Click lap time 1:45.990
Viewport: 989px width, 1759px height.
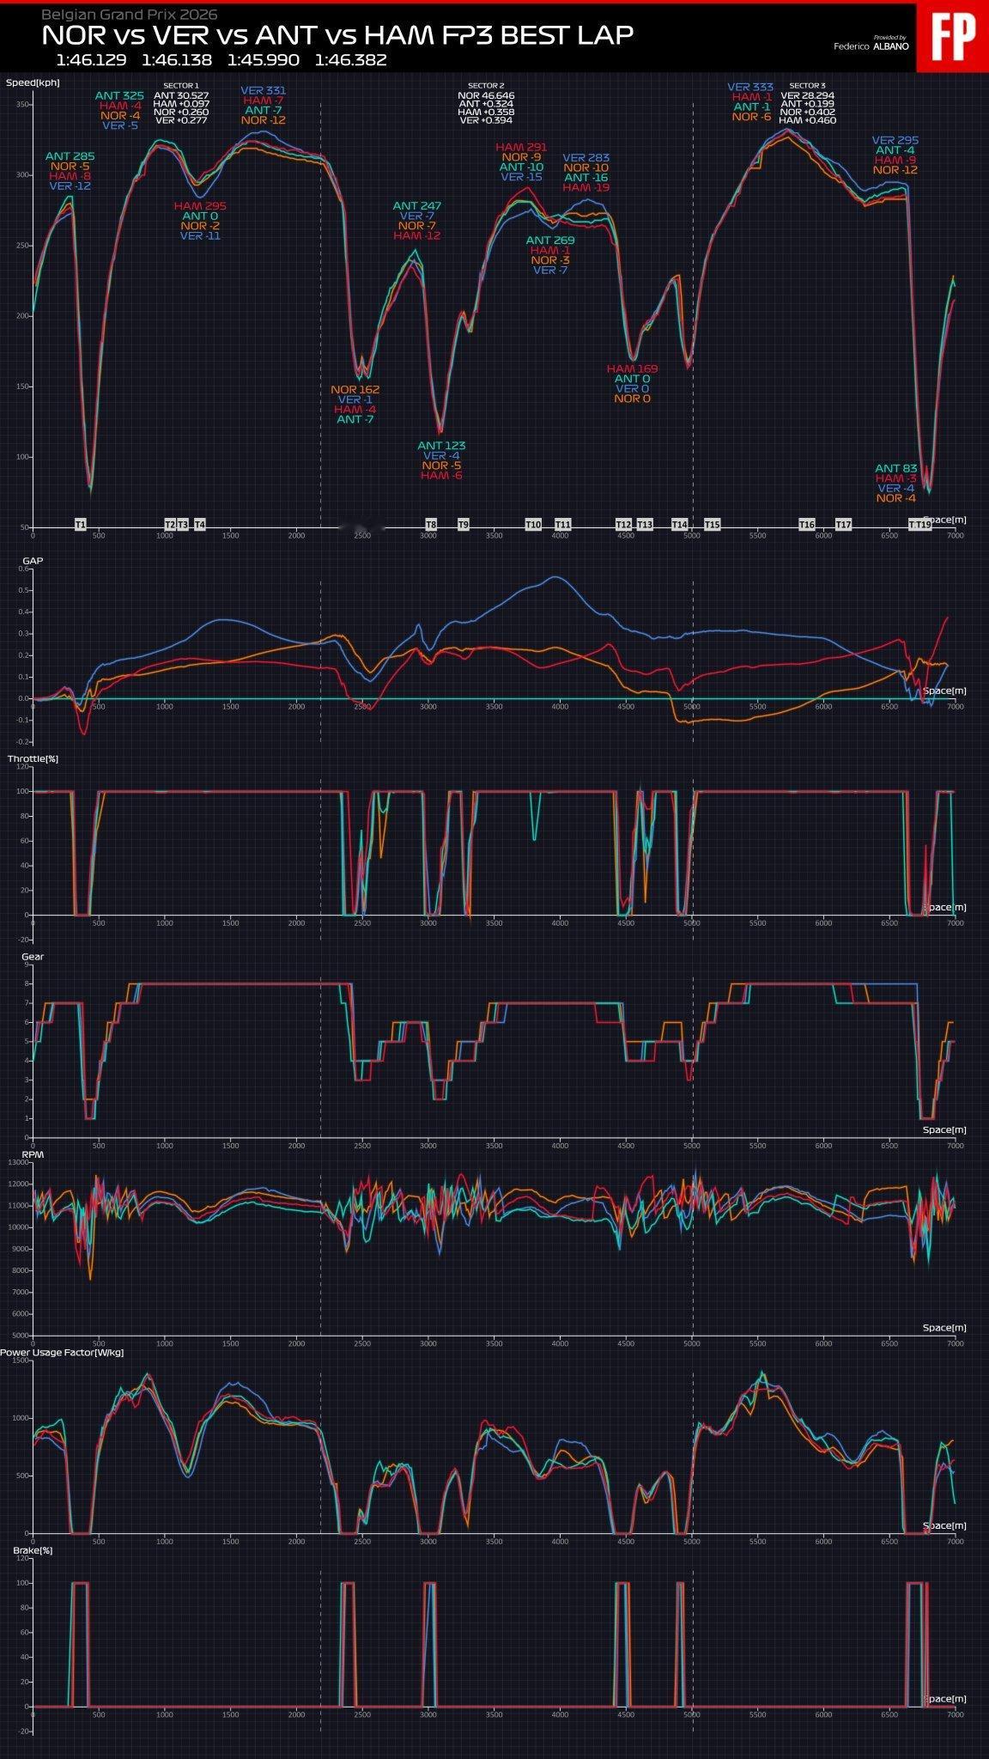pos(264,60)
